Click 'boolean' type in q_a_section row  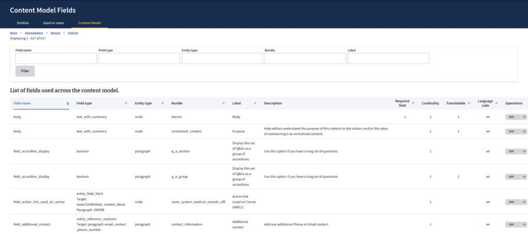click(83, 152)
